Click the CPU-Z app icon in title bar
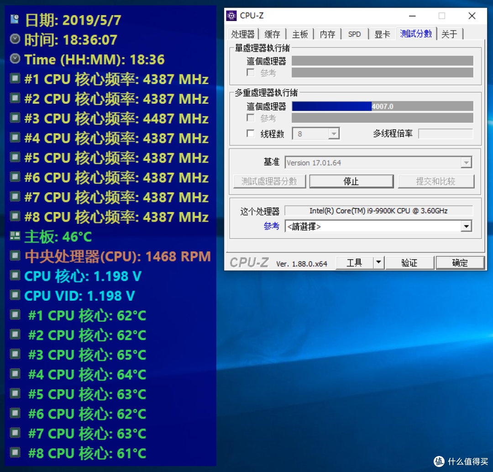This screenshot has width=493, height=472. click(231, 16)
